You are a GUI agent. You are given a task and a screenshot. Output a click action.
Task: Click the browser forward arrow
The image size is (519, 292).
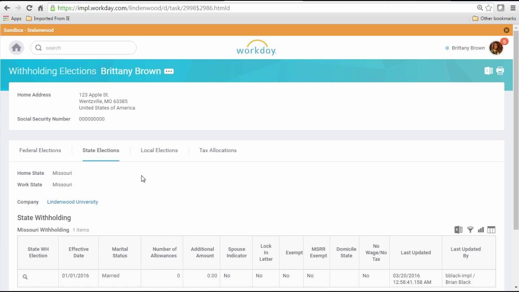[18, 8]
